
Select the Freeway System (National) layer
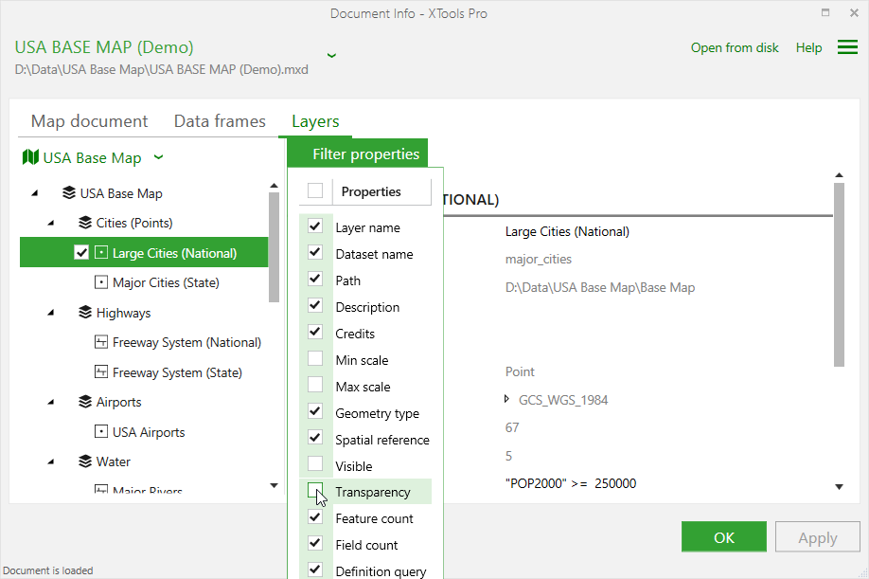coord(186,342)
